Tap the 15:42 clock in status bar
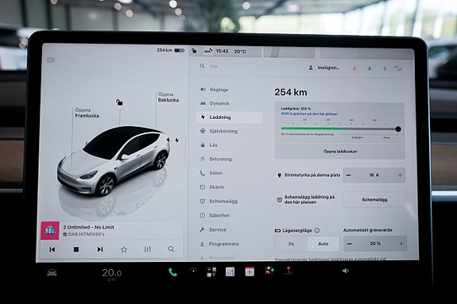 (x=222, y=52)
